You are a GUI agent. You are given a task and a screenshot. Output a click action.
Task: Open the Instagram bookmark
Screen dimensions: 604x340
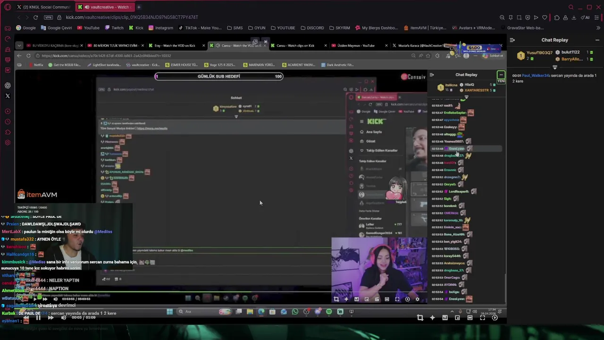tap(161, 28)
